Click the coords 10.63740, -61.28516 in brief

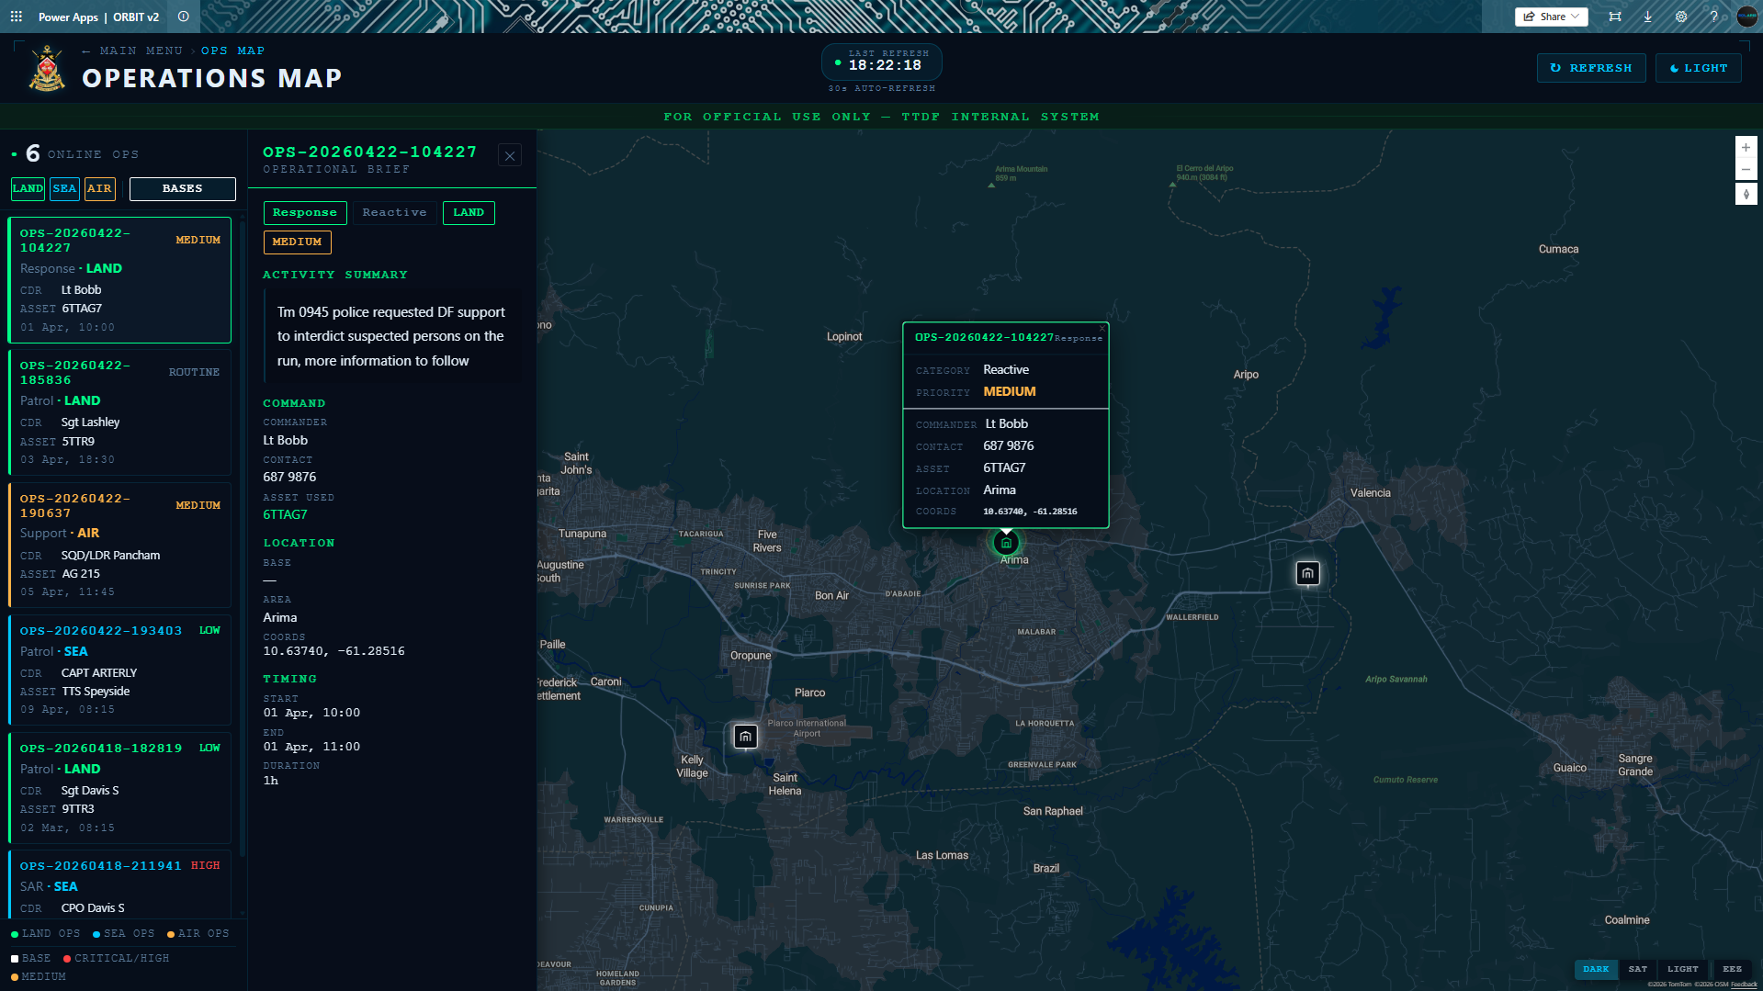click(333, 651)
